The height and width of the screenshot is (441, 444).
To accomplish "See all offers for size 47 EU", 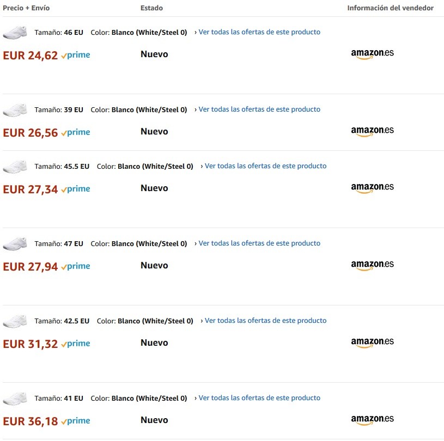I will click(x=259, y=243).
